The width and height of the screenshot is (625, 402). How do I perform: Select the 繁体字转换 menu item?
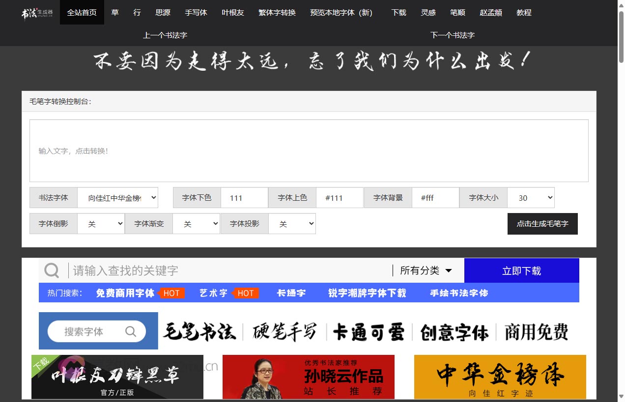coord(276,13)
